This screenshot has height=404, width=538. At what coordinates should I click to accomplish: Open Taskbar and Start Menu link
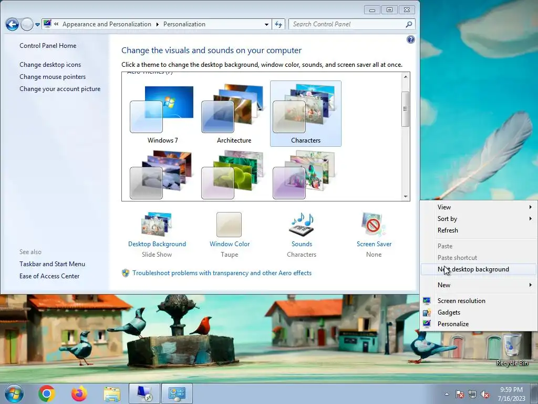click(x=52, y=264)
